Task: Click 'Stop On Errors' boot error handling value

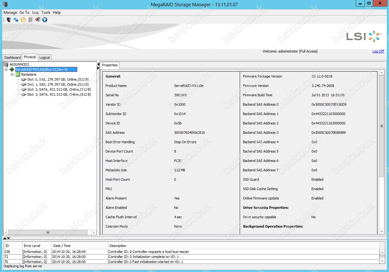Action: [185, 142]
